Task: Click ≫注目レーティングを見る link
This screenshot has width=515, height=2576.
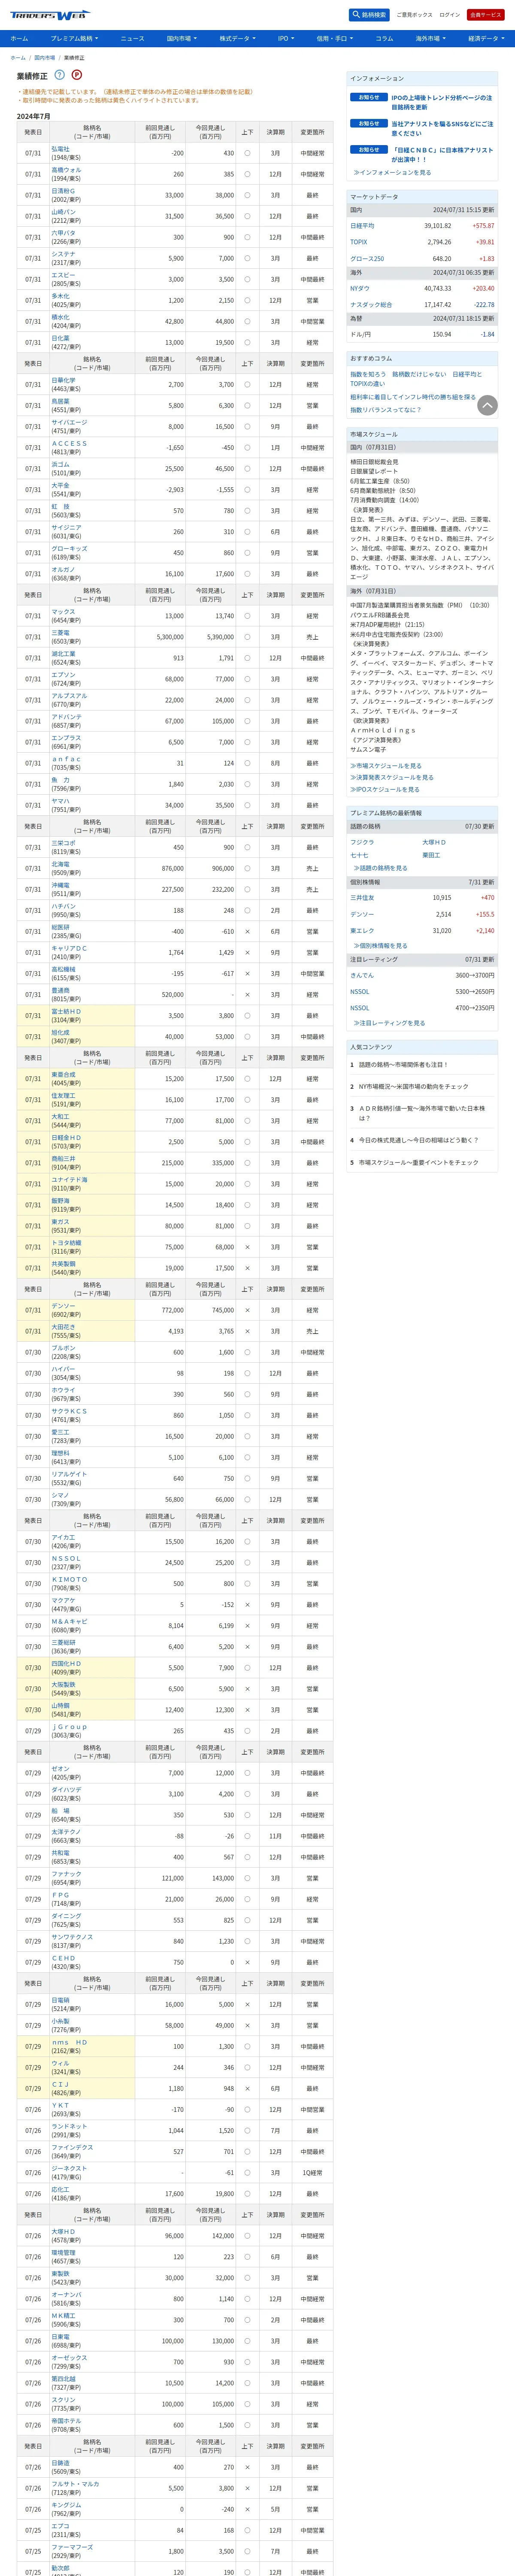Action: coord(388,1023)
